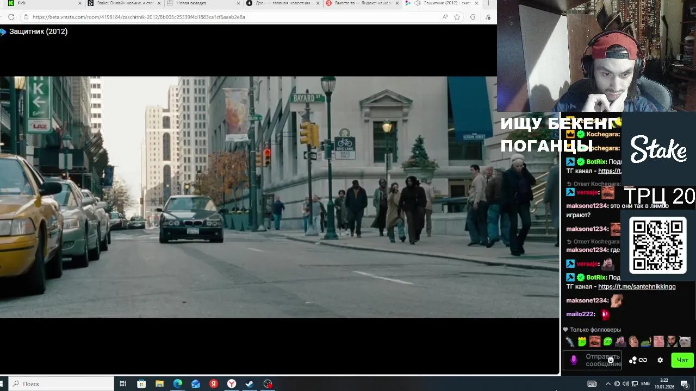Close the Новая вкладка browser tab
This screenshot has height=391, width=696.
click(x=238, y=3)
